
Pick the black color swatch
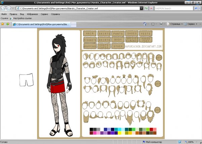click(x=91, y=129)
